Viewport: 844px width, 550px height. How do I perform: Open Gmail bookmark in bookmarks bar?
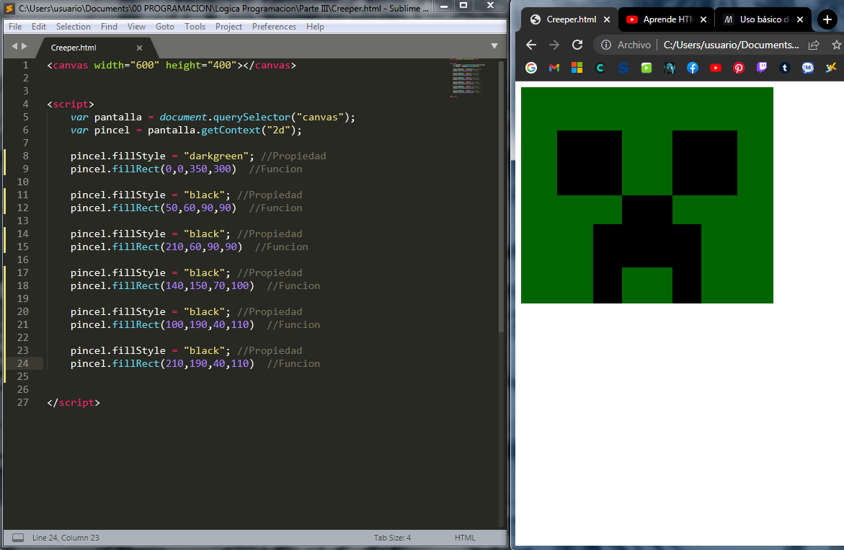tap(554, 68)
